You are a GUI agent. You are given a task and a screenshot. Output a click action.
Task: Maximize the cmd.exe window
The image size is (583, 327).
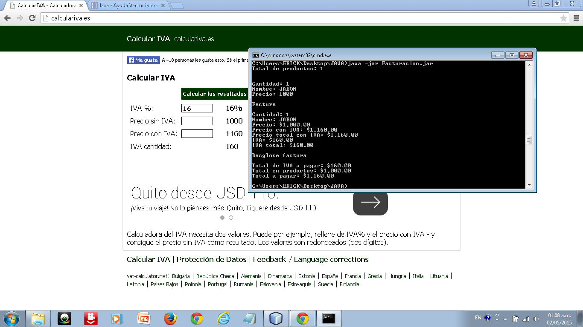tap(512, 55)
